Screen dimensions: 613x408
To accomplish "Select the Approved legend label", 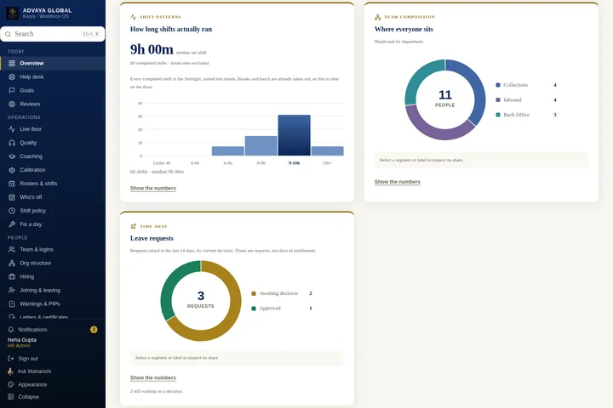I will coord(270,308).
